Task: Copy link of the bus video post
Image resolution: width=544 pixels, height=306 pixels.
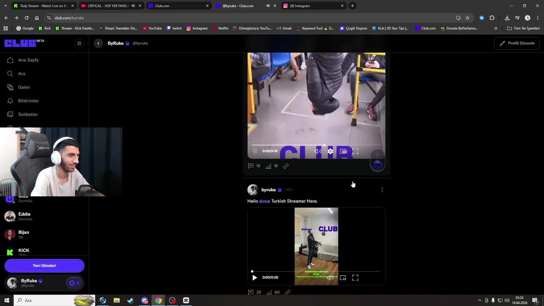Action: tap(286, 166)
